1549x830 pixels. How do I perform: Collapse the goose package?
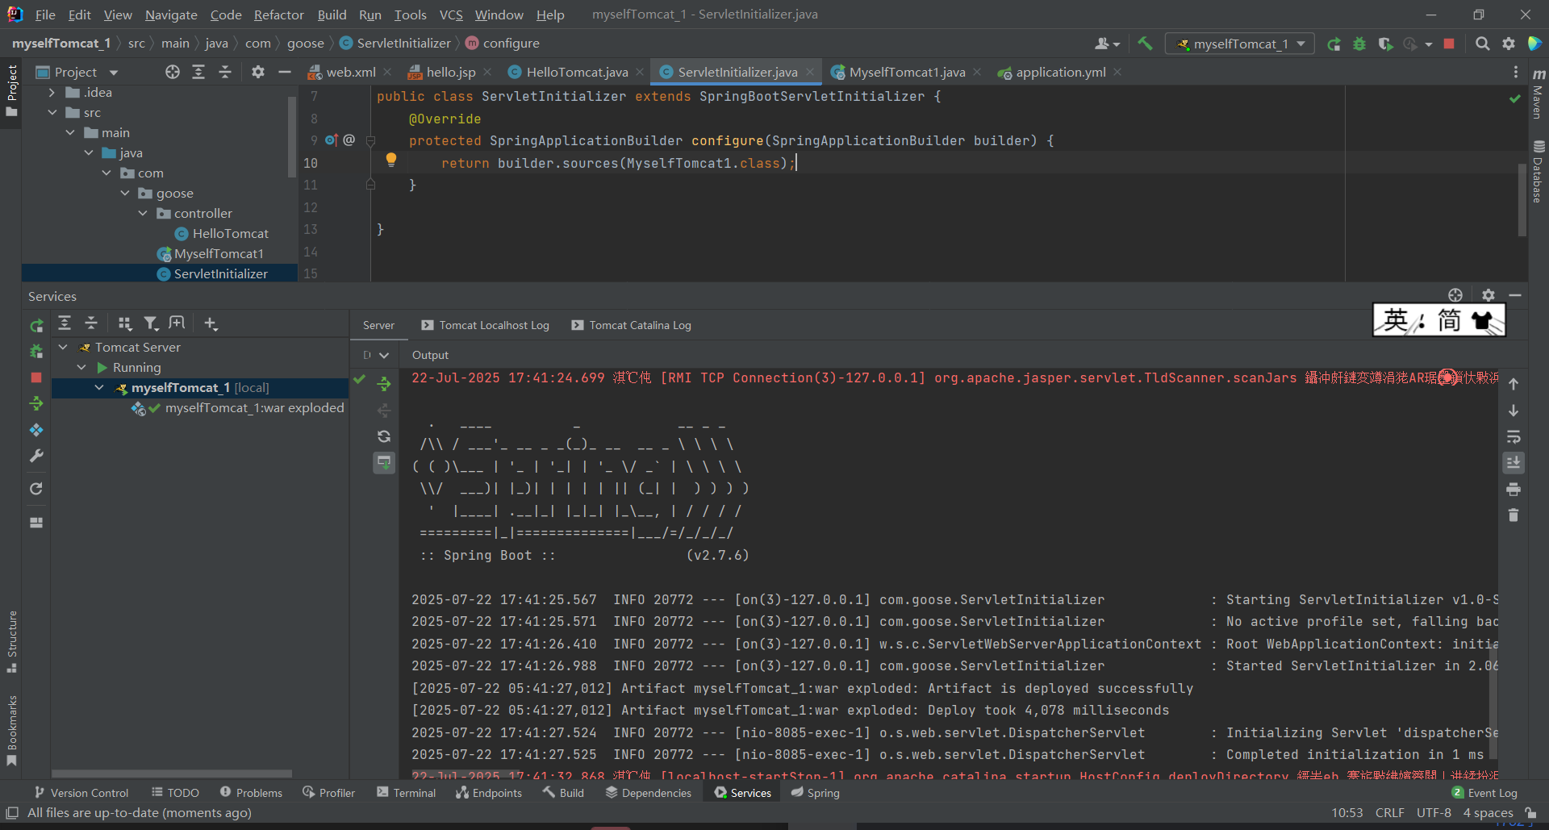(x=125, y=194)
